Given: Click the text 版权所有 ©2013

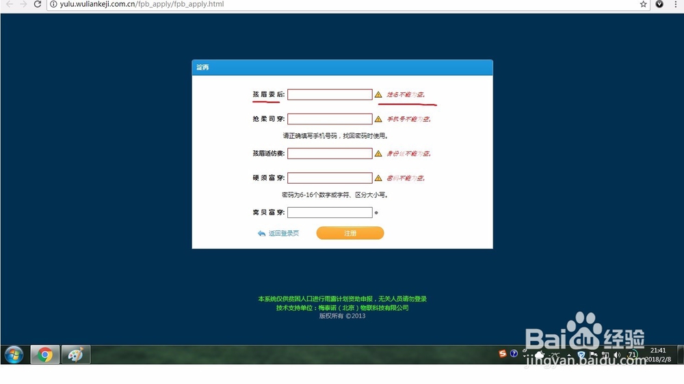Looking at the screenshot, I should [x=343, y=316].
